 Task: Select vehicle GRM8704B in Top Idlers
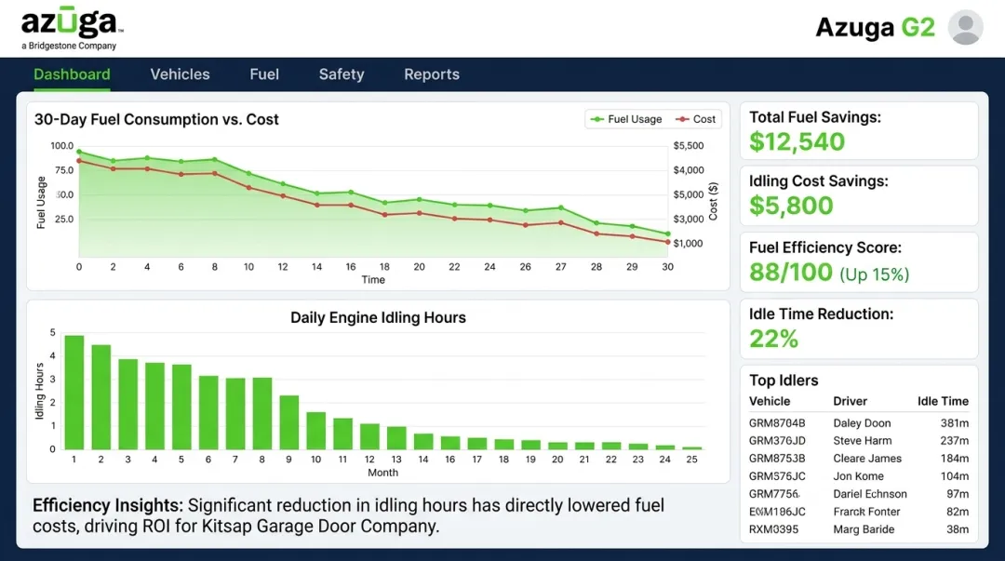coord(777,423)
